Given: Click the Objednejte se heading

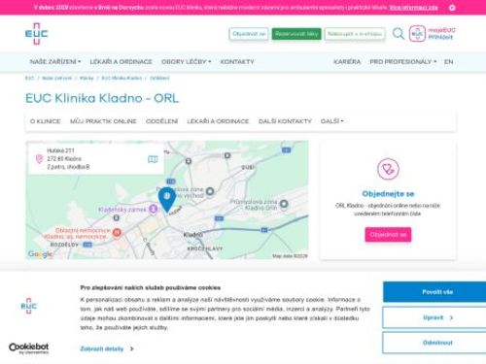Looking at the screenshot, I should (x=388, y=194).
